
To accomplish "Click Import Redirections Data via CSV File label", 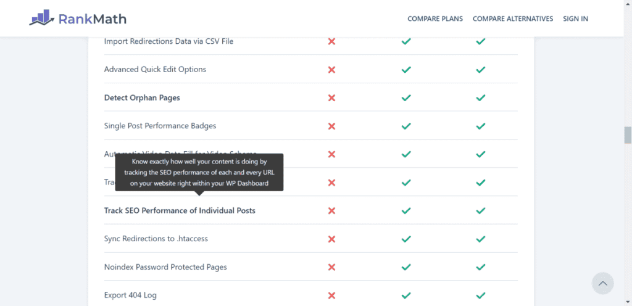I will (168, 41).
